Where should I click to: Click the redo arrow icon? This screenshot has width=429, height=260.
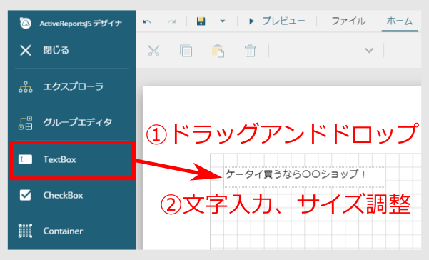tap(172, 21)
